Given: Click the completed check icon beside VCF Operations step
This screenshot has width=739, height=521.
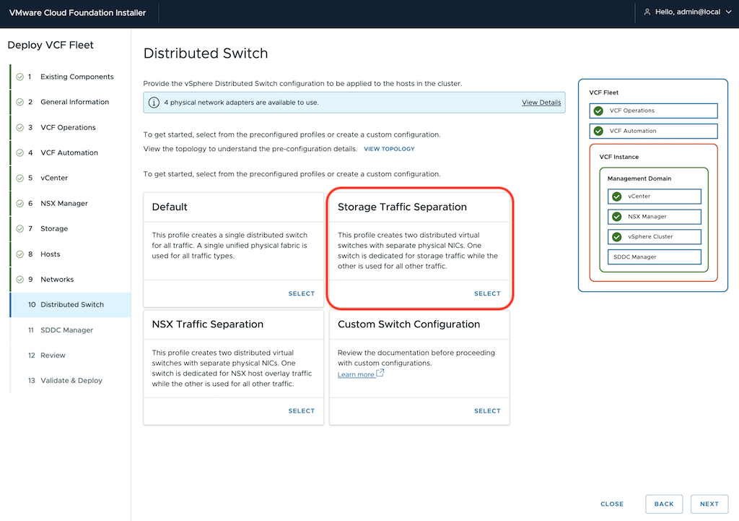Looking at the screenshot, I should (x=19, y=127).
